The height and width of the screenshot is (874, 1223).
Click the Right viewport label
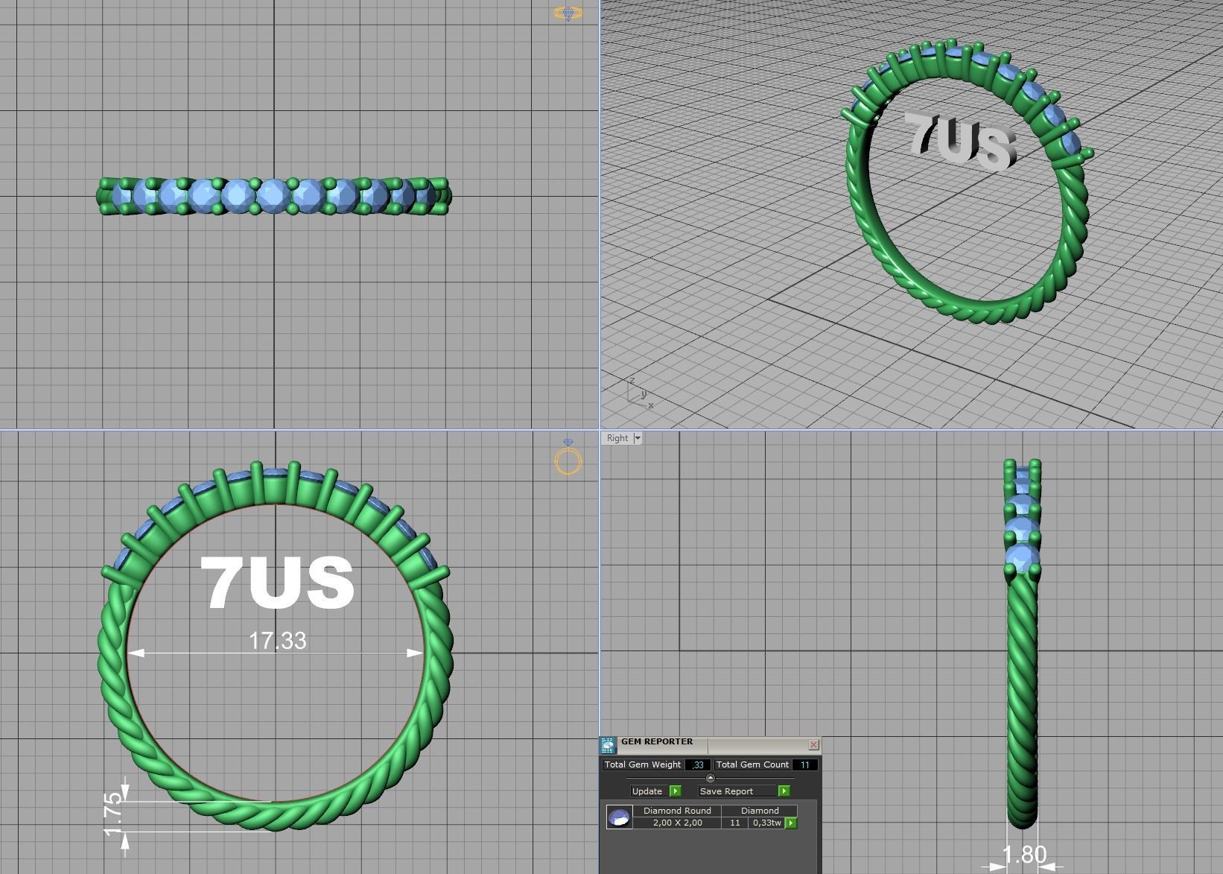617,438
